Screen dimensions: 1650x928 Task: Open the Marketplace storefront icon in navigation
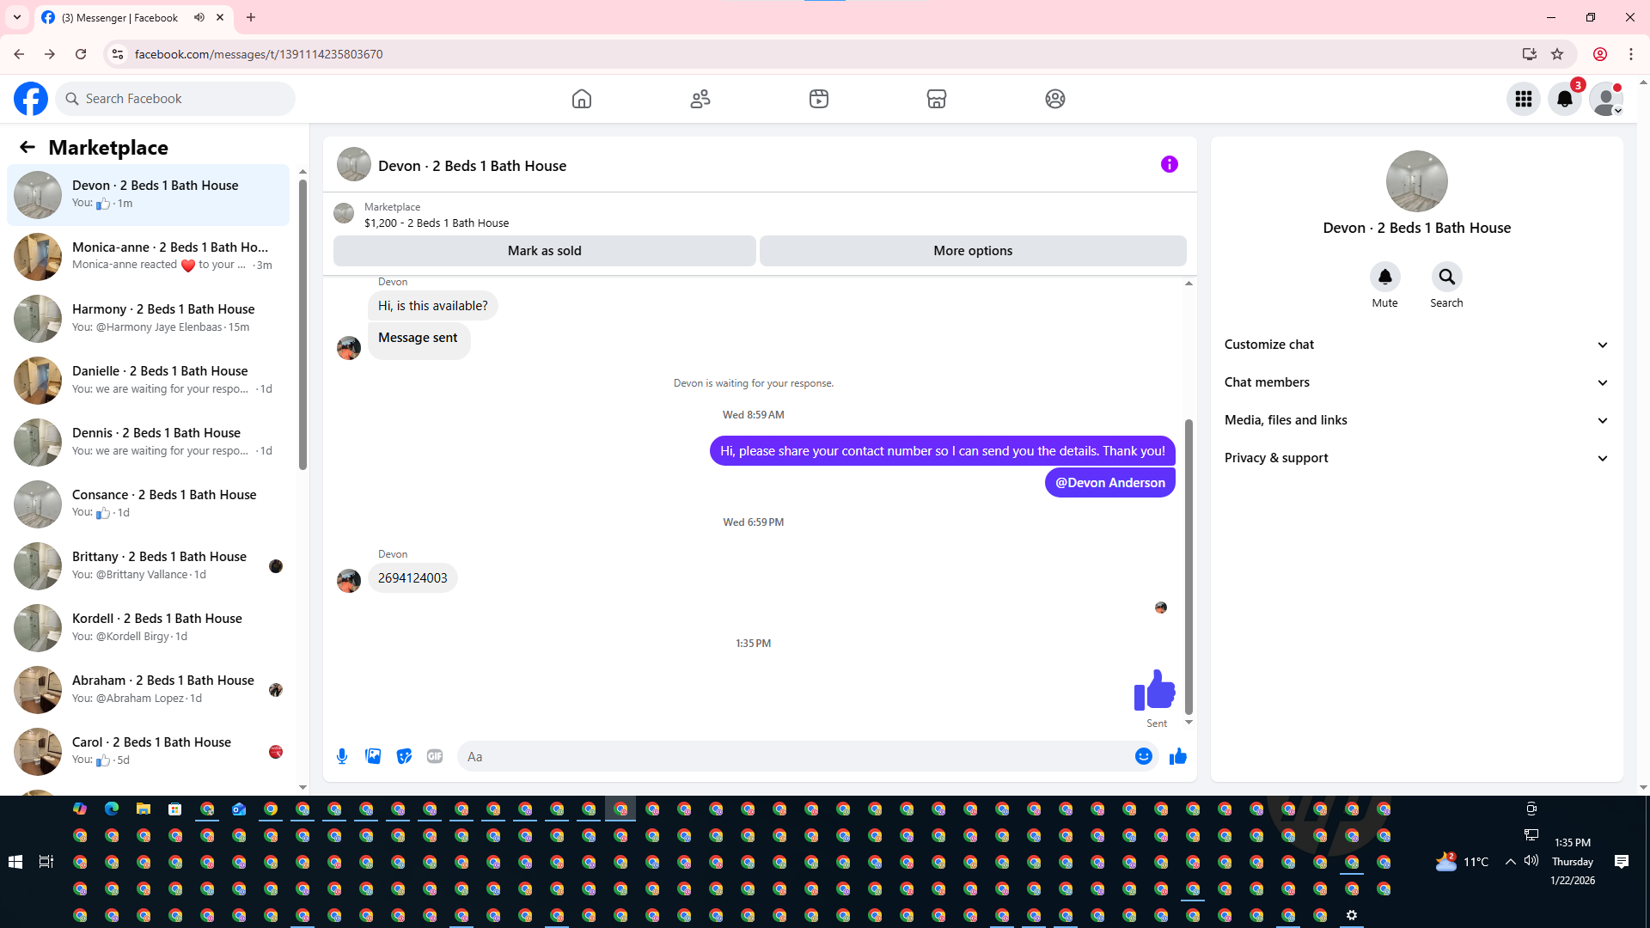[937, 99]
